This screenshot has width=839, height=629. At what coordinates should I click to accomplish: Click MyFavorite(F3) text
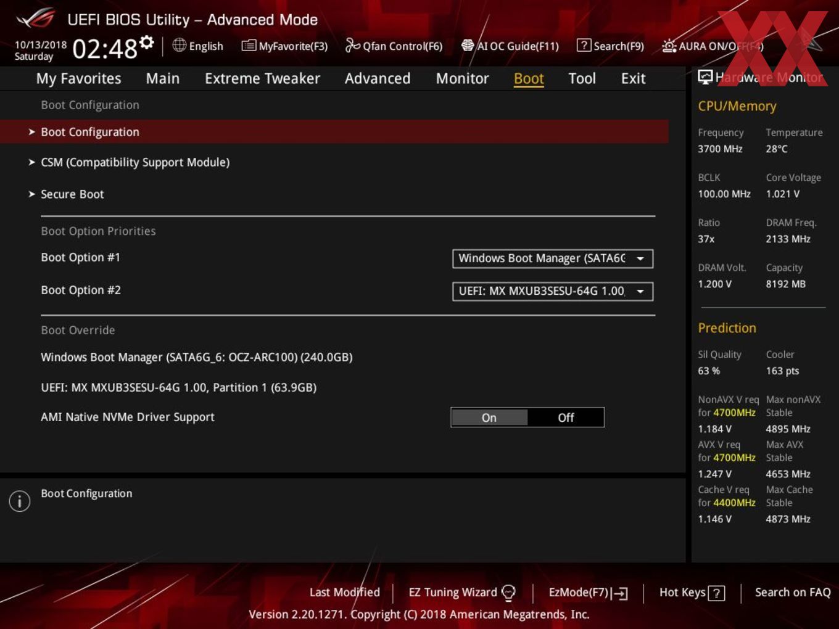(293, 46)
